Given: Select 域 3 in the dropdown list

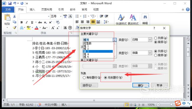Looking at the screenshot, I should 98,51.
